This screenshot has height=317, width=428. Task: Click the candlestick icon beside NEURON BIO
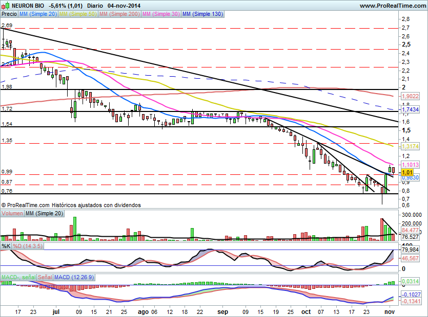[6, 6]
